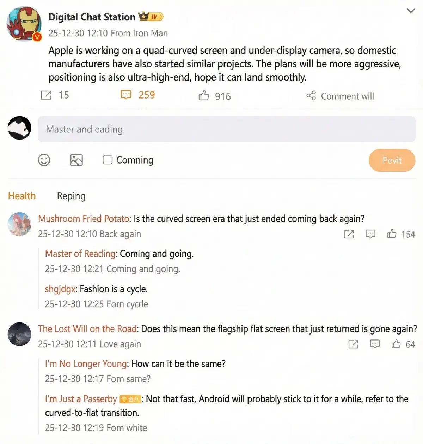Open Digital Chat Station profile name
423x444 pixels.
(92, 17)
